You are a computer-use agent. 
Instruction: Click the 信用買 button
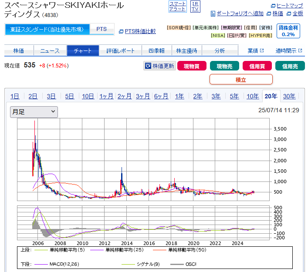pos(257,66)
